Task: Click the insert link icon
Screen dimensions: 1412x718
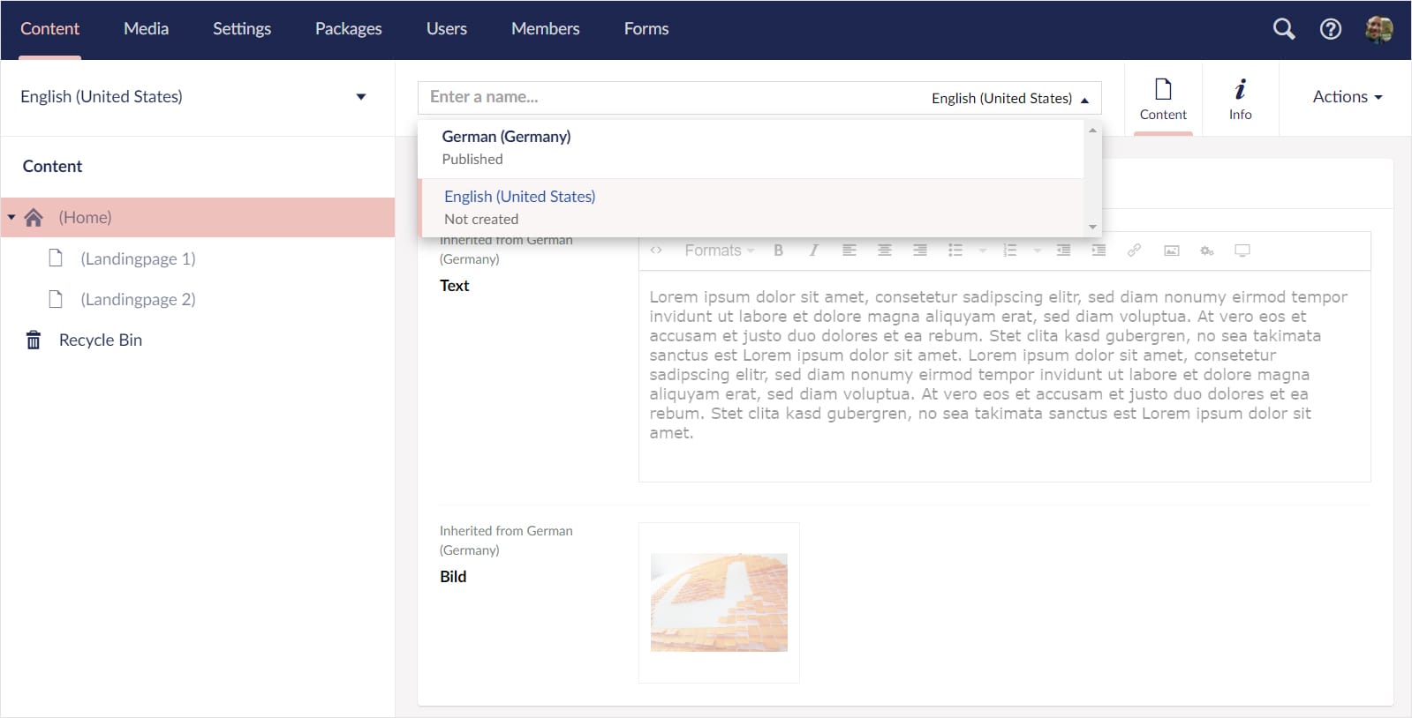Action: point(1134,251)
